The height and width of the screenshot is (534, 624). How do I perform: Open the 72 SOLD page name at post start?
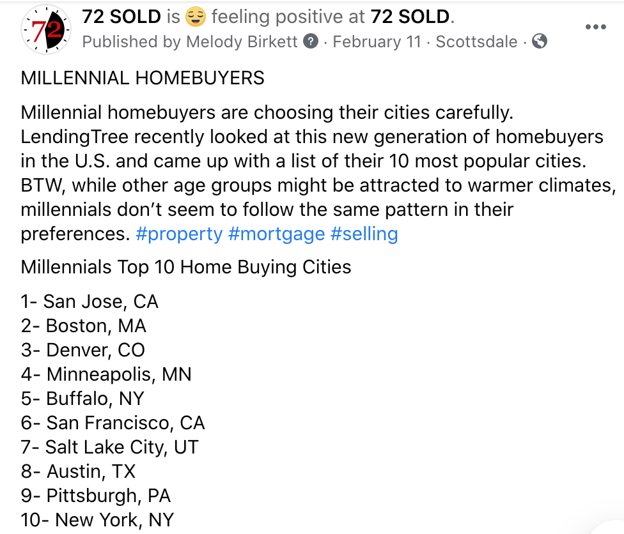point(121,17)
